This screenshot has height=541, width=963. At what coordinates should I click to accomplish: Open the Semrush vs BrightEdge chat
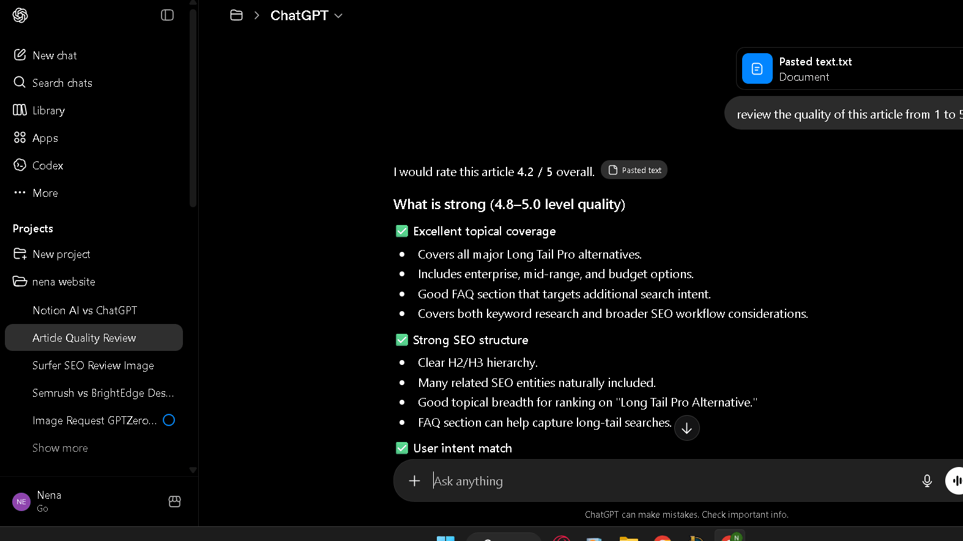tap(94, 392)
